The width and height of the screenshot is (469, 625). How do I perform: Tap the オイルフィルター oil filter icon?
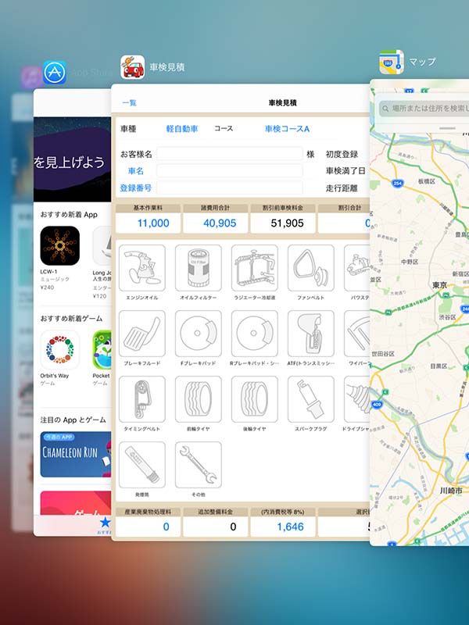click(198, 268)
